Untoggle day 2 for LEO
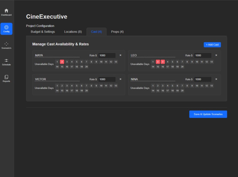Image resolution: width=238 pixels, height=177 pixels. tap(158, 62)
